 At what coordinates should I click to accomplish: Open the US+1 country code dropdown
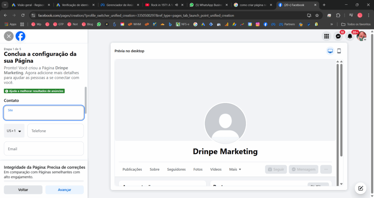(14, 131)
